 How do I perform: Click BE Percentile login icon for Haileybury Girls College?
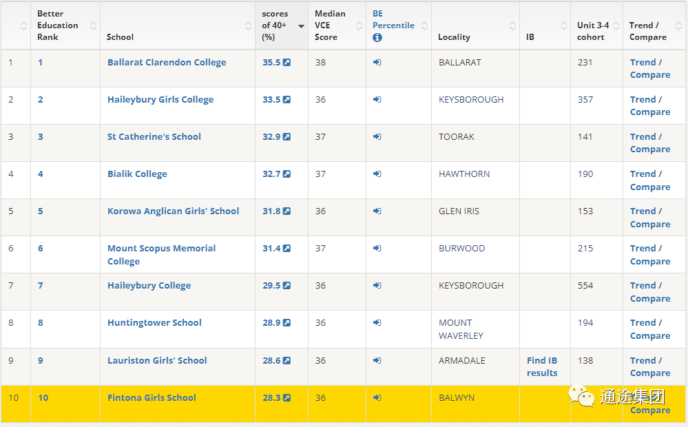(377, 100)
